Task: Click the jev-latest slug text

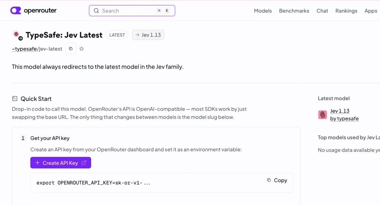Action: point(50,49)
